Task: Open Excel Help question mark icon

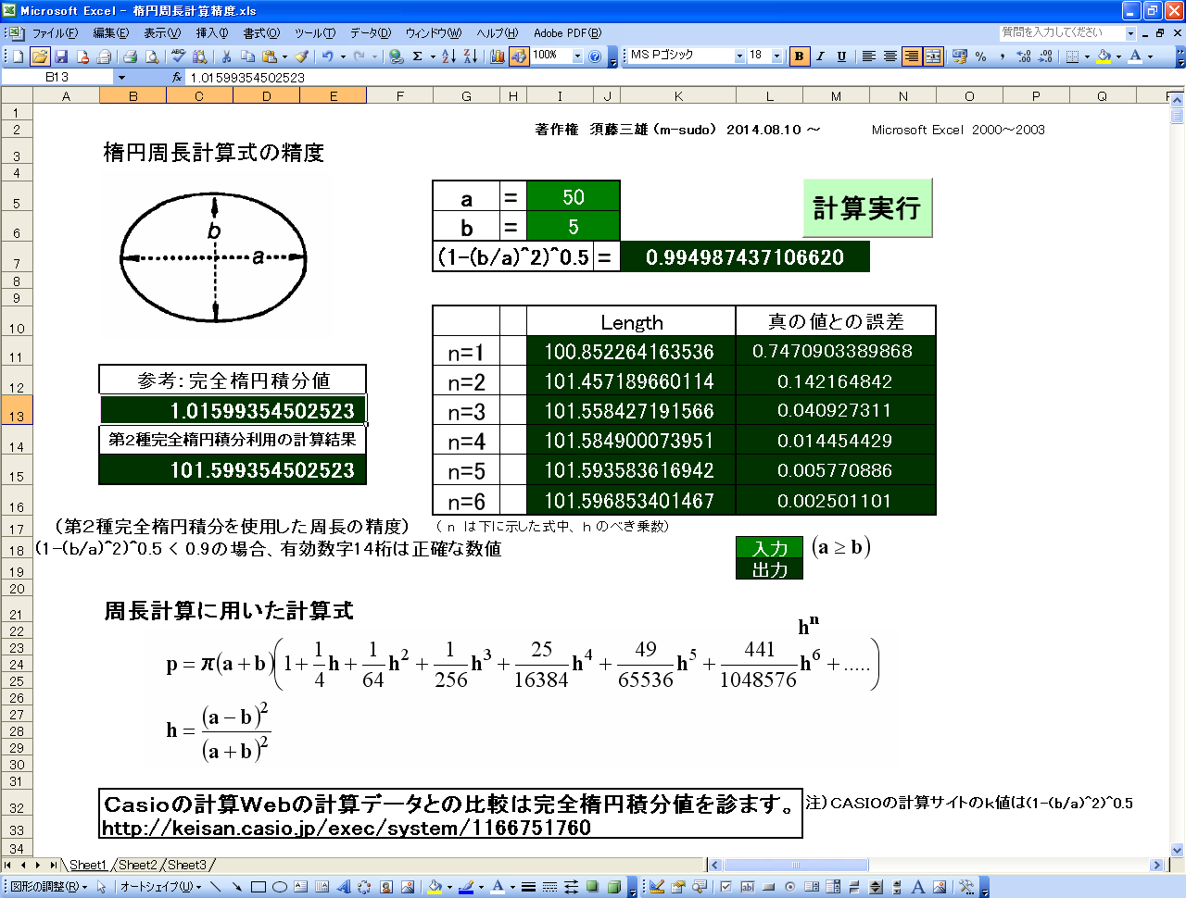Action: 595,56
